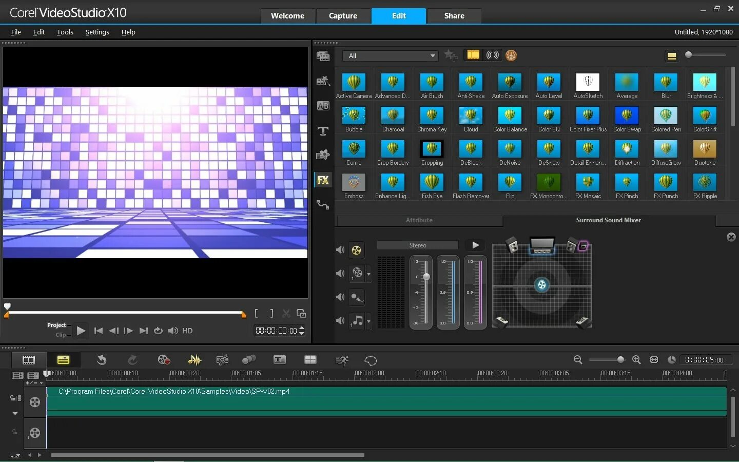
Task: Toggle repeat playback in preview controls
Action: pyautogui.click(x=158, y=331)
